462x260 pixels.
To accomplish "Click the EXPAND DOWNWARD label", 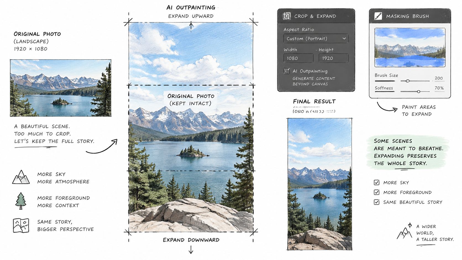I will pyautogui.click(x=191, y=240).
